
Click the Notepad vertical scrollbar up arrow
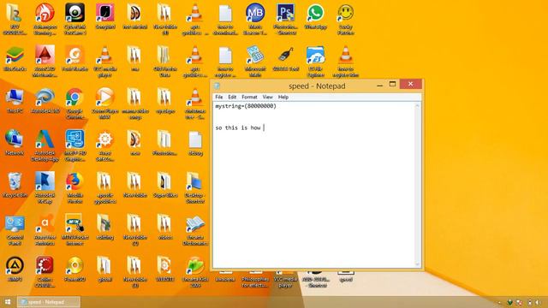pyautogui.click(x=417, y=105)
